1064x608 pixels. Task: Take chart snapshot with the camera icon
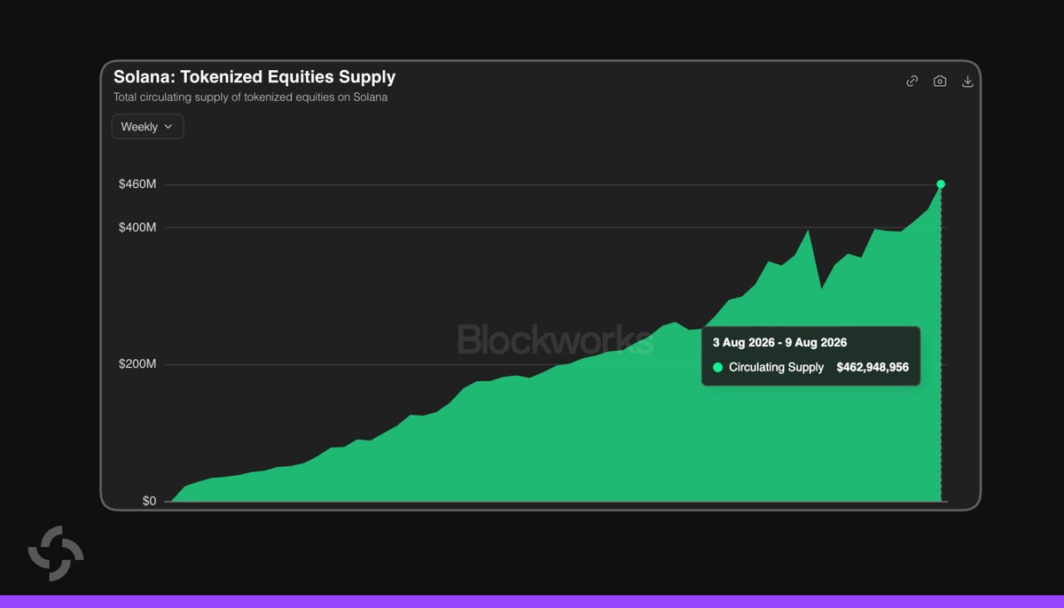tap(940, 81)
